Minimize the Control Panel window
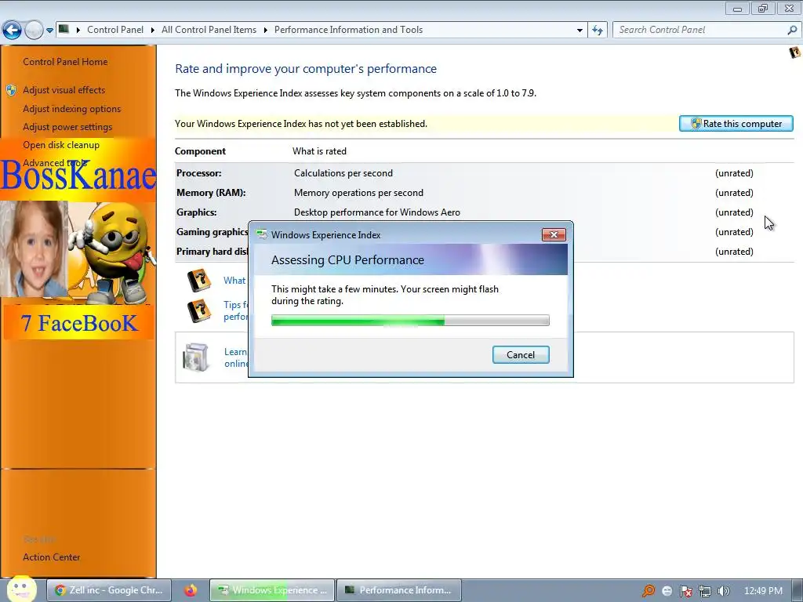803x602 pixels. coord(737,9)
